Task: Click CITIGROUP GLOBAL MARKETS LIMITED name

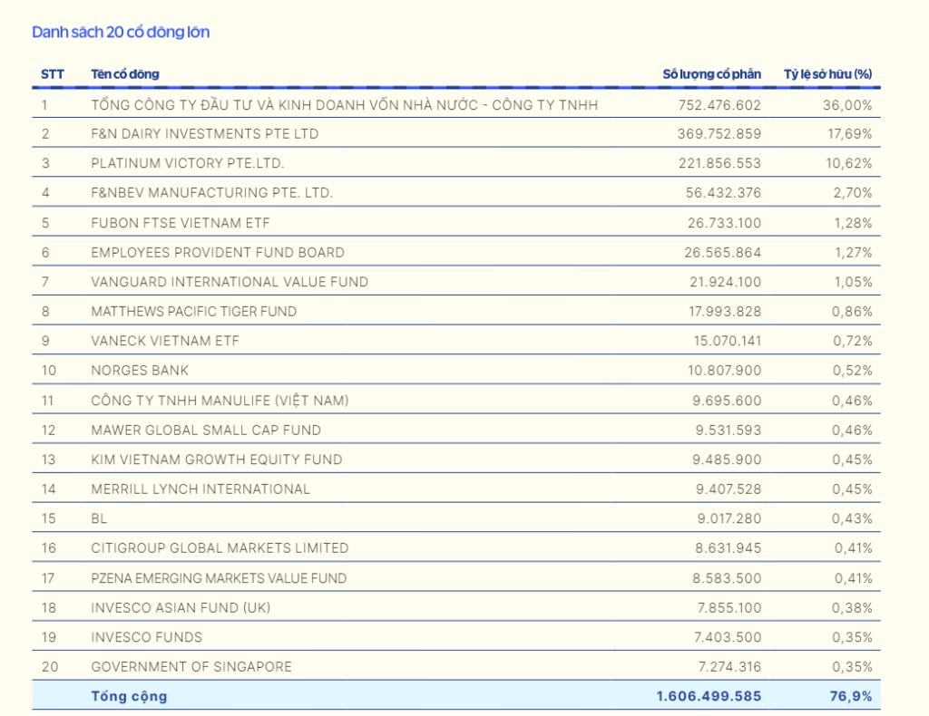Action: pos(220,548)
